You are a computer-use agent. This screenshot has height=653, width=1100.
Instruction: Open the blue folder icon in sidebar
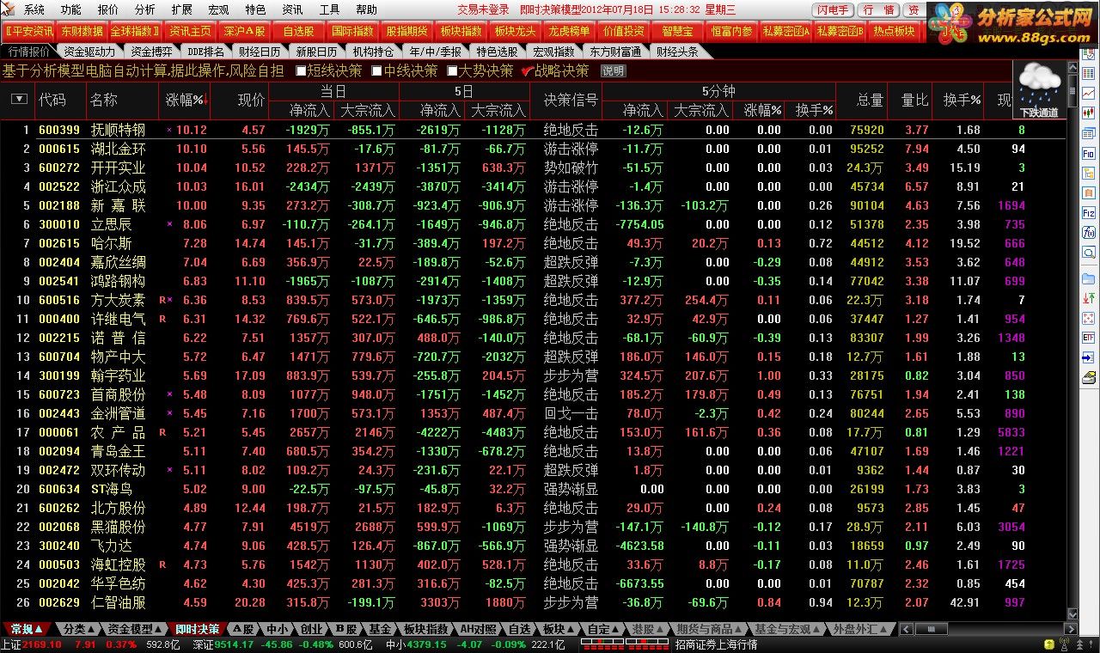(1088, 278)
